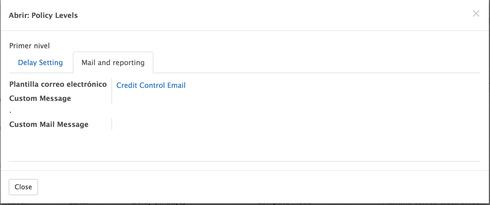
Task: Click the Custom Mail Message label
Action: tap(49, 124)
